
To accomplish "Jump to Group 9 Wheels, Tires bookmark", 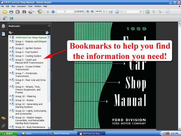I will point(28,89).
